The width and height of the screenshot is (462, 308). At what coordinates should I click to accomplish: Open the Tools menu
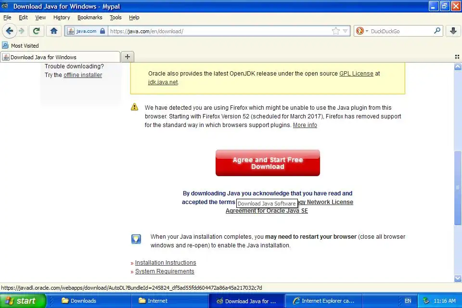pos(115,17)
